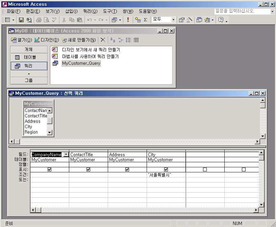The width and height of the screenshot is (276, 227).
Task: Expand more objects arrow under 쿼리
Action: [x=29, y=74]
